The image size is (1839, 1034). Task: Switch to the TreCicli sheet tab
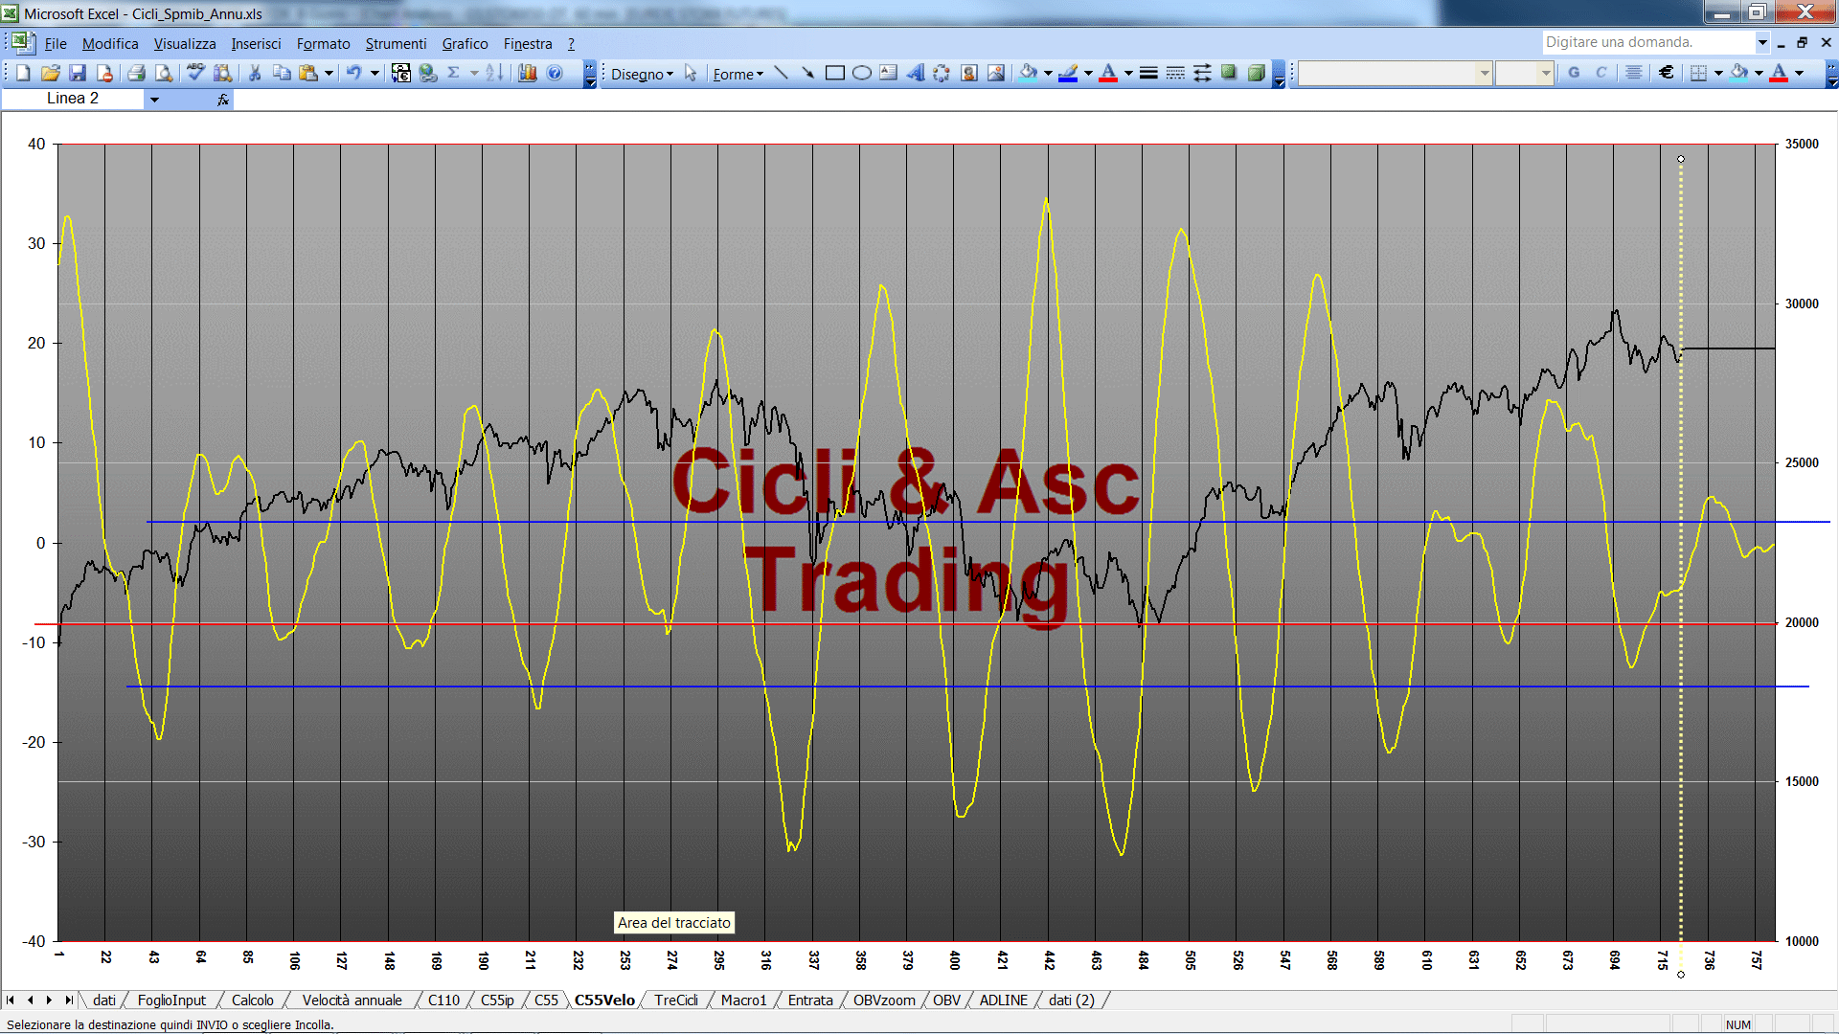(676, 1000)
